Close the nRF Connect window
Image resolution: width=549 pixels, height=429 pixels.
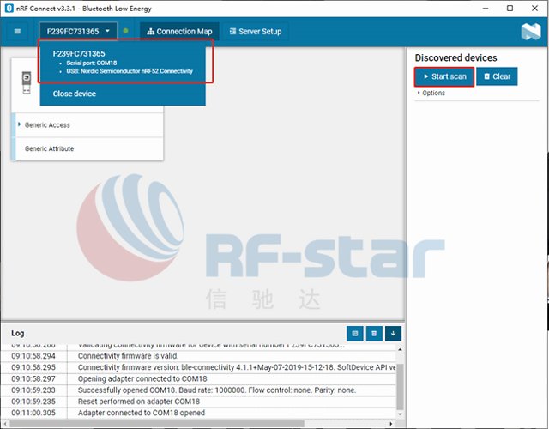(534, 9)
